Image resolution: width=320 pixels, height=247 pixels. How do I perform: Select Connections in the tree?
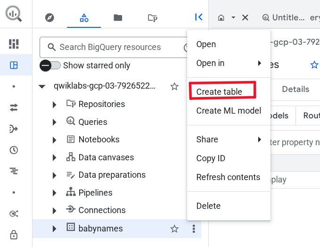(x=102, y=210)
